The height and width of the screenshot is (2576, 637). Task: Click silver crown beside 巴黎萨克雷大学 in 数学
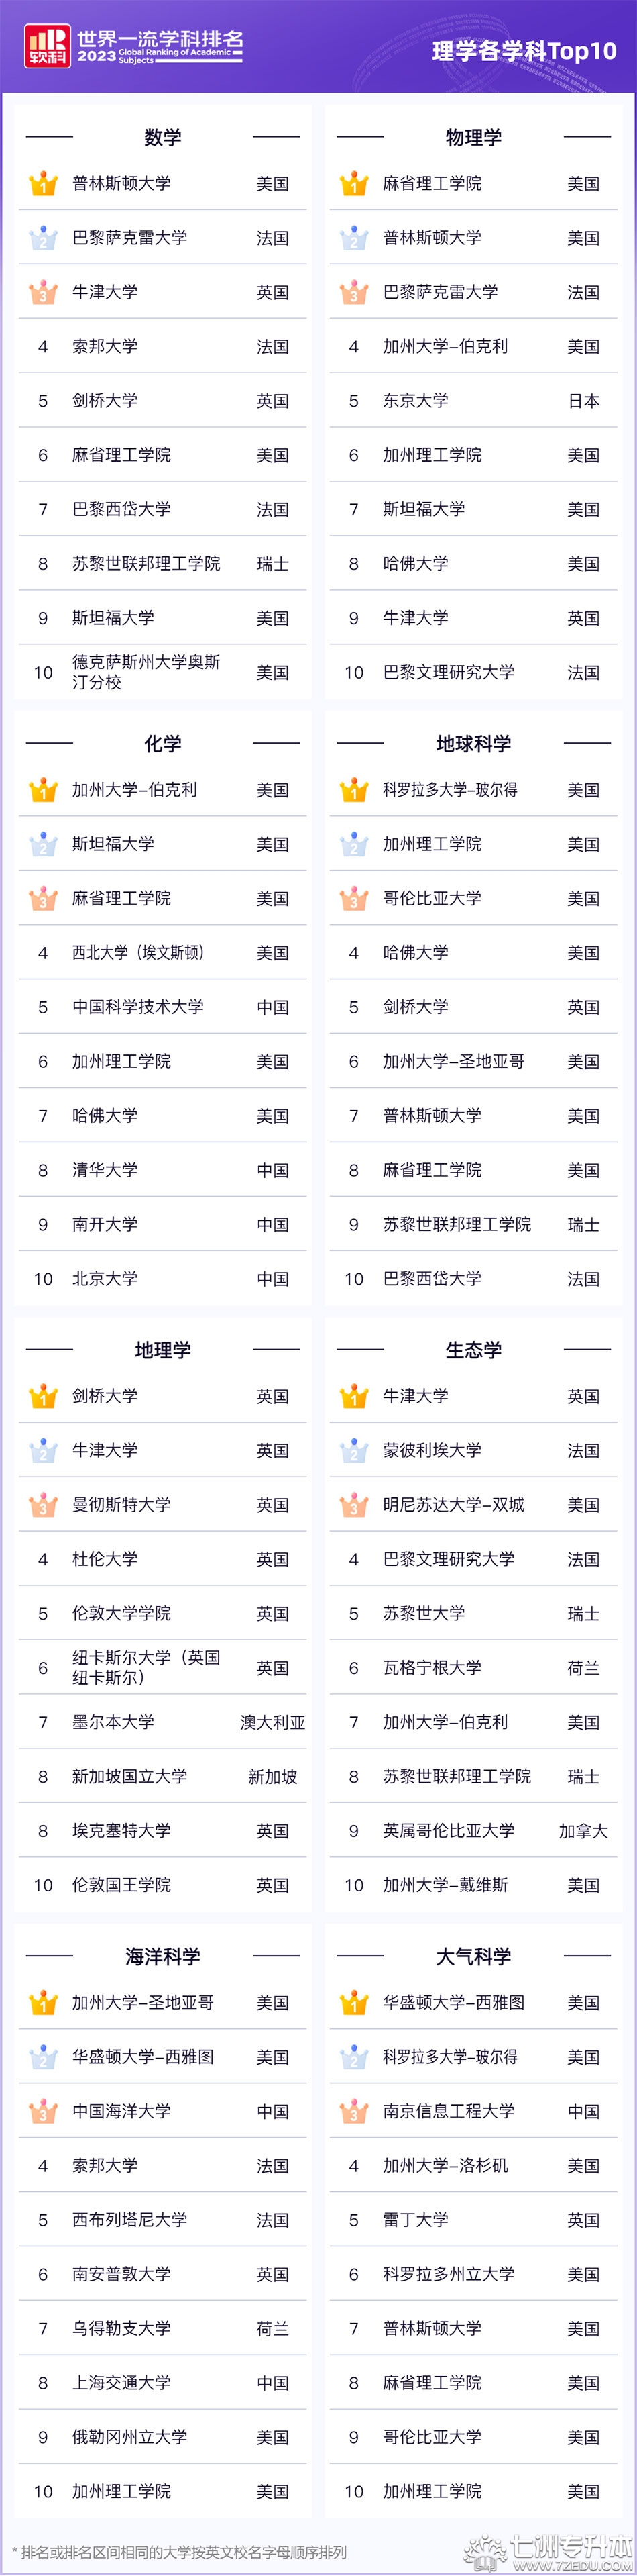43,238
